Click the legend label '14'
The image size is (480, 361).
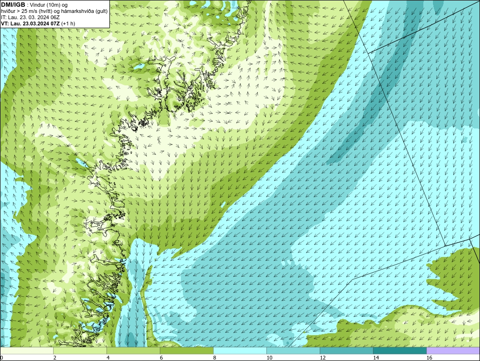click(376, 358)
